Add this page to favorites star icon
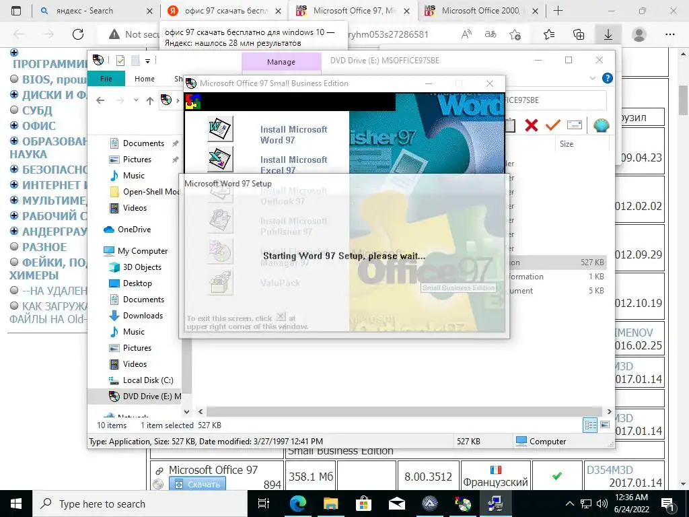Viewport: 689px width, 517px height. click(x=515, y=34)
